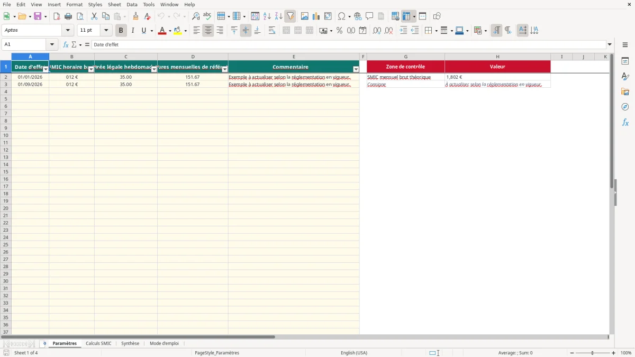Open the Function Wizard (fx) in the formula bar
The height and width of the screenshot is (357, 635).
(66, 45)
